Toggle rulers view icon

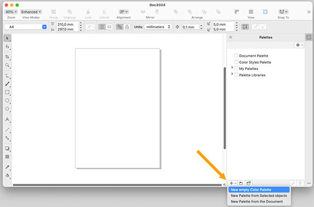[237, 12]
